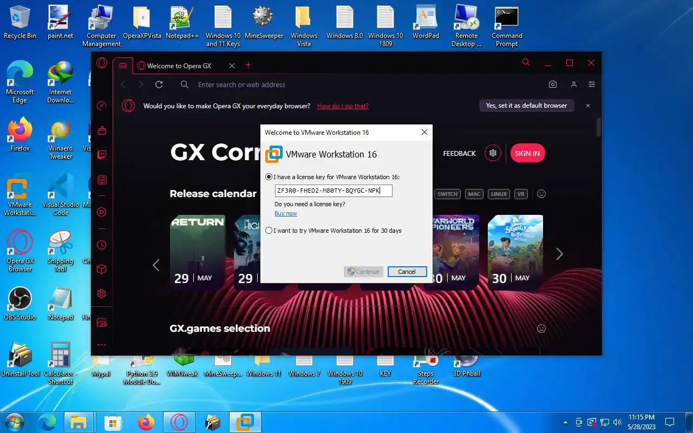Open the GX Corner gamepad tab icon
The width and height of the screenshot is (693, 433).
pos(123,65)
